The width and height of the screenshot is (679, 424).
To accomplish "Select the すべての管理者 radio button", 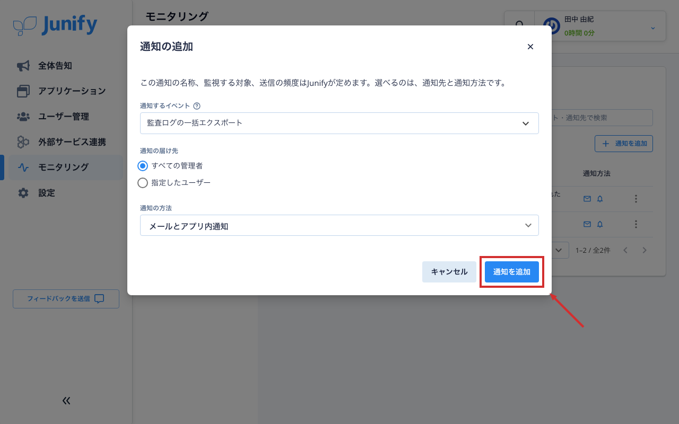I will [x=142, y=166].
